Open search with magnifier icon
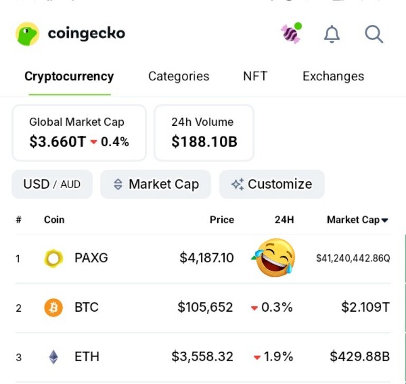Screen dimensions: 406x384 374,34
